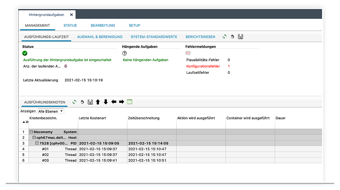Click the question mark icon under Hängende Aufgaben
This screenshot has width=340, height=190.
point(124,53)
